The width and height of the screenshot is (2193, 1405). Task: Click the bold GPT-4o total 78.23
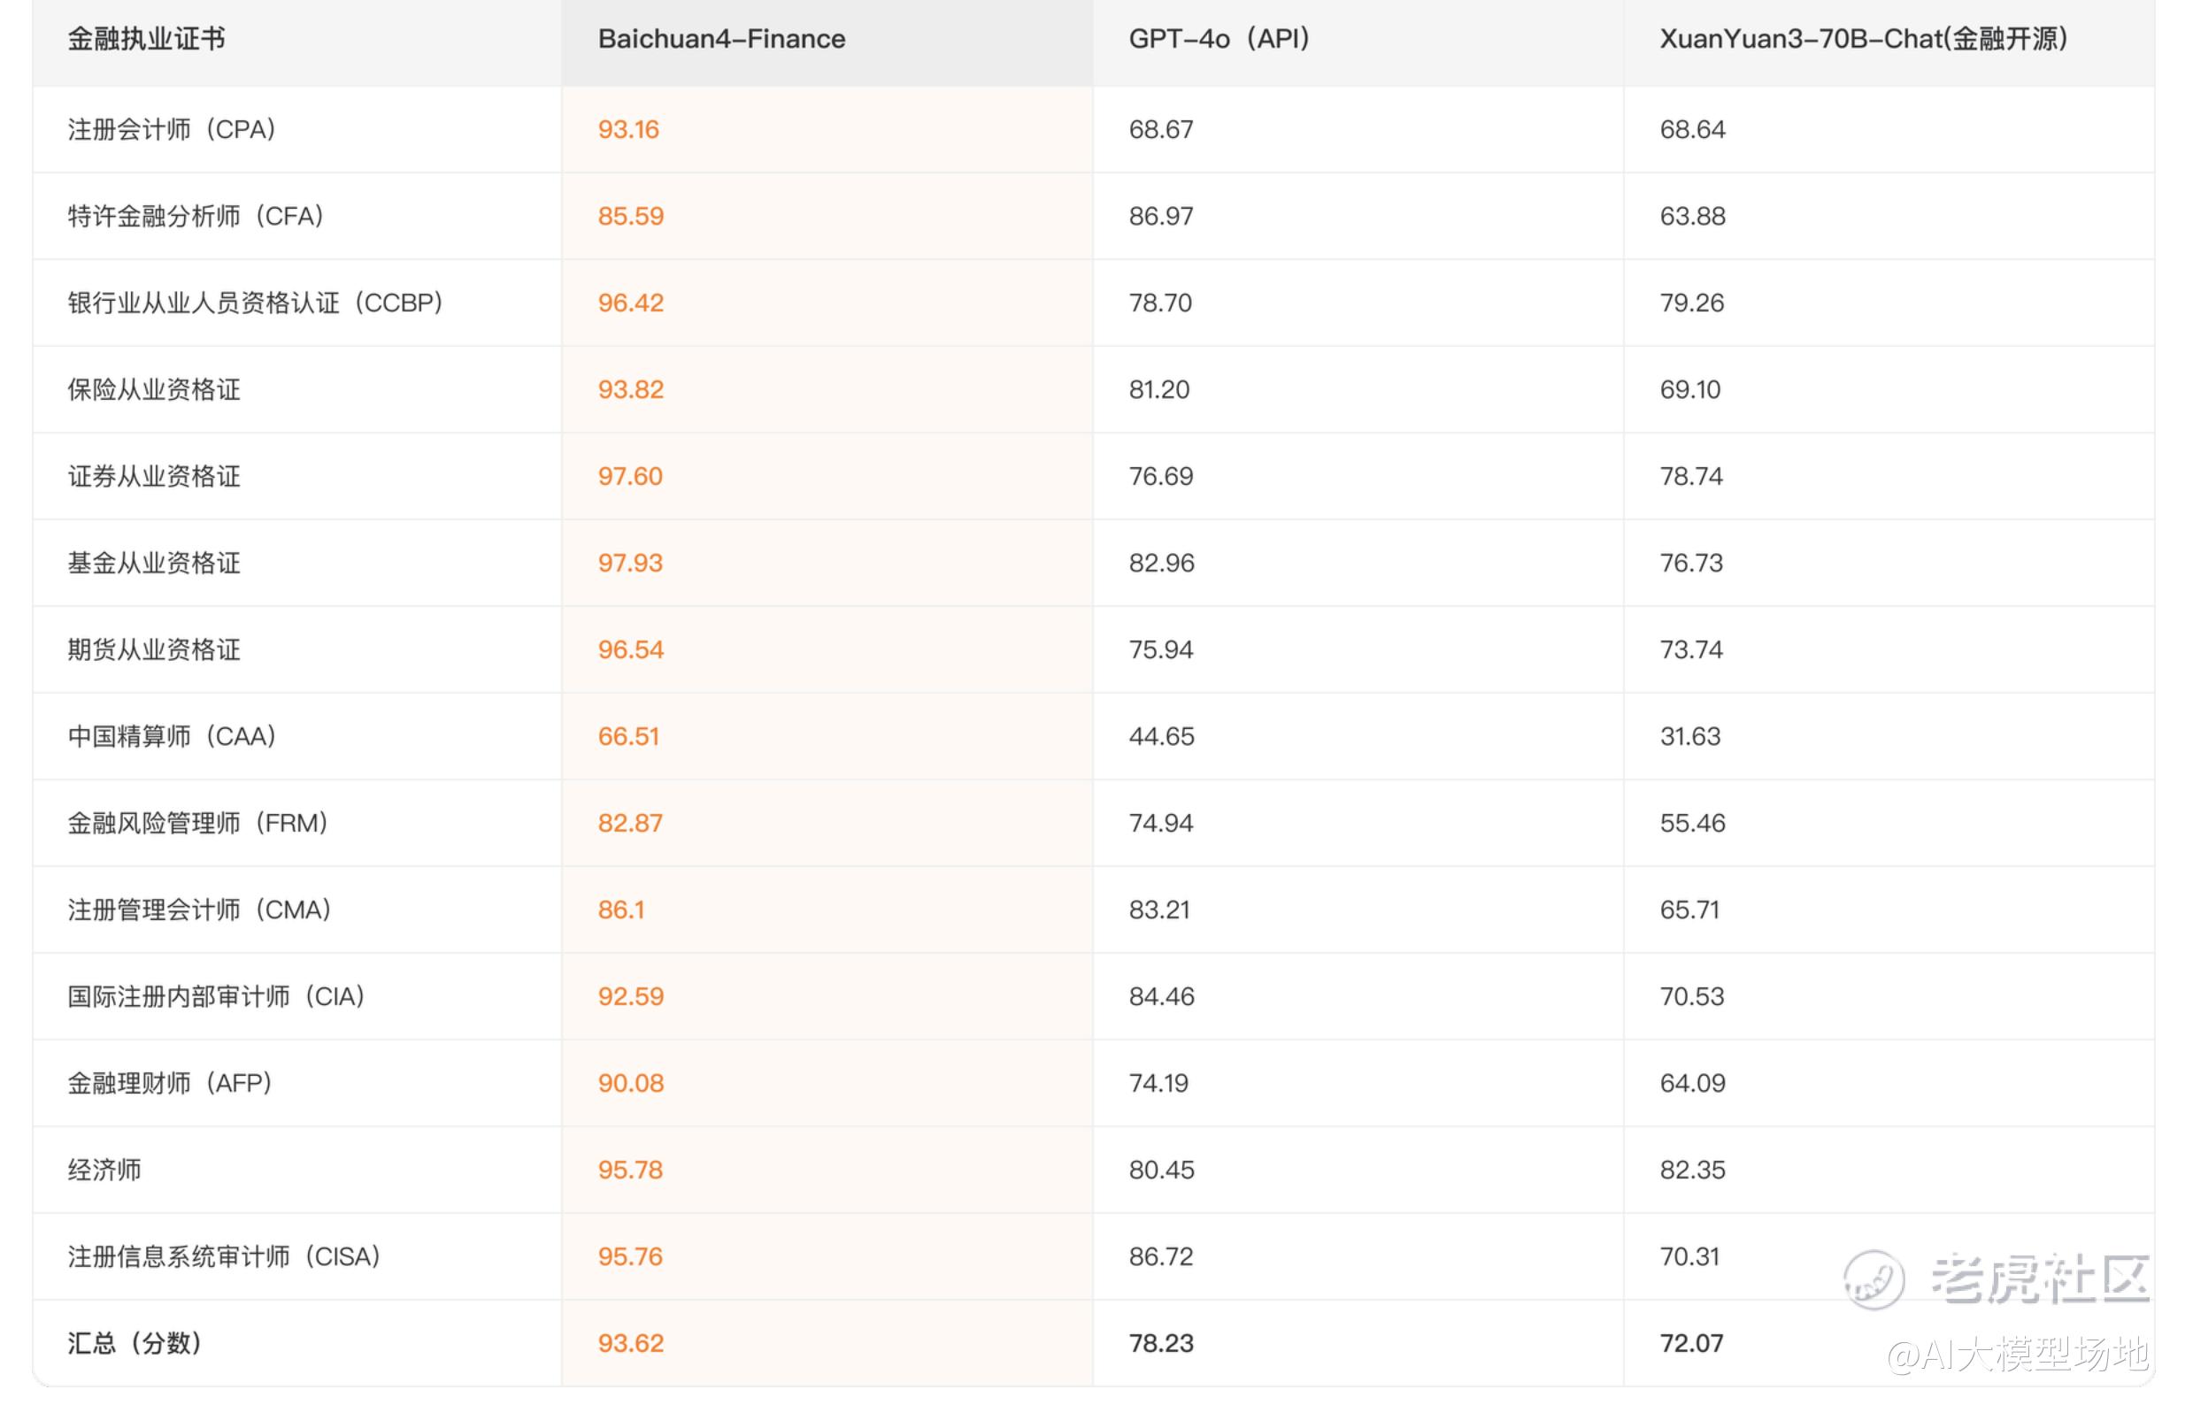point(1161,1343)
